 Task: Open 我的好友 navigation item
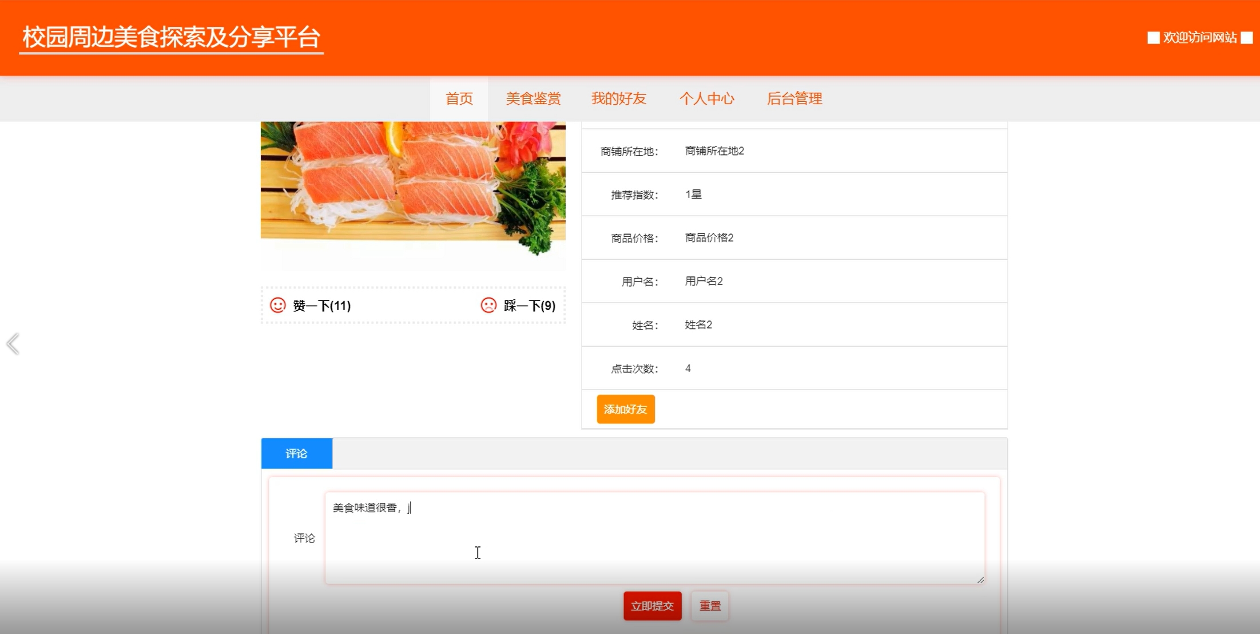pyautogui.click(x=619, y=98)
